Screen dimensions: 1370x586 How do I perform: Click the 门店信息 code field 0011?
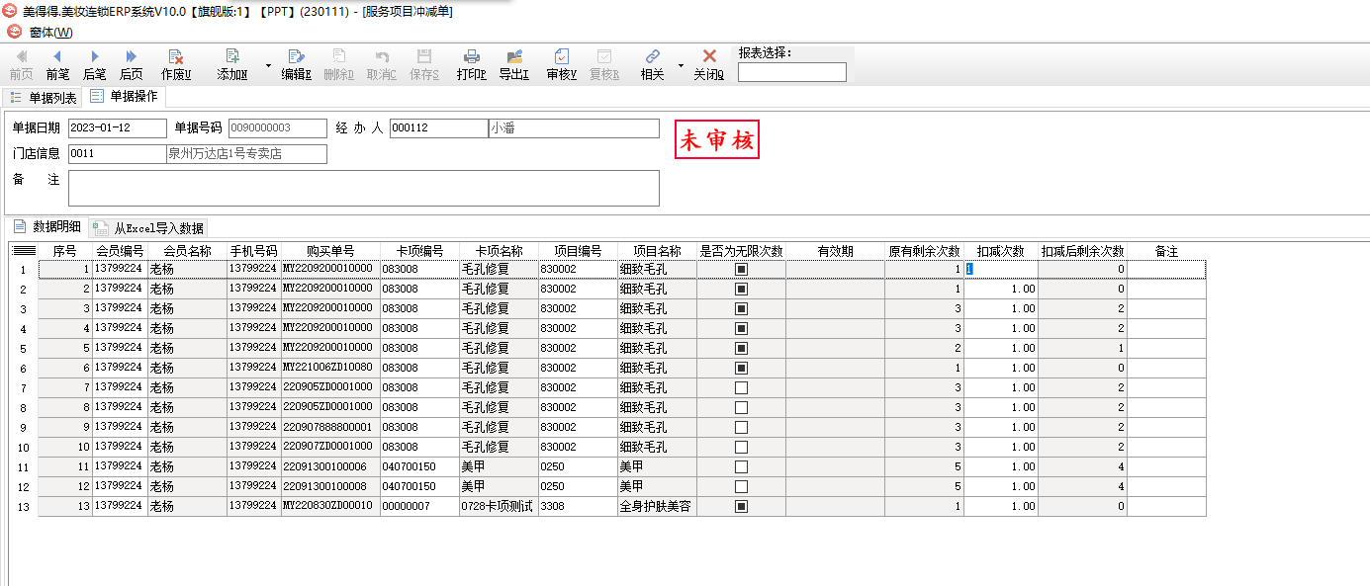click(x=118, y=154)
